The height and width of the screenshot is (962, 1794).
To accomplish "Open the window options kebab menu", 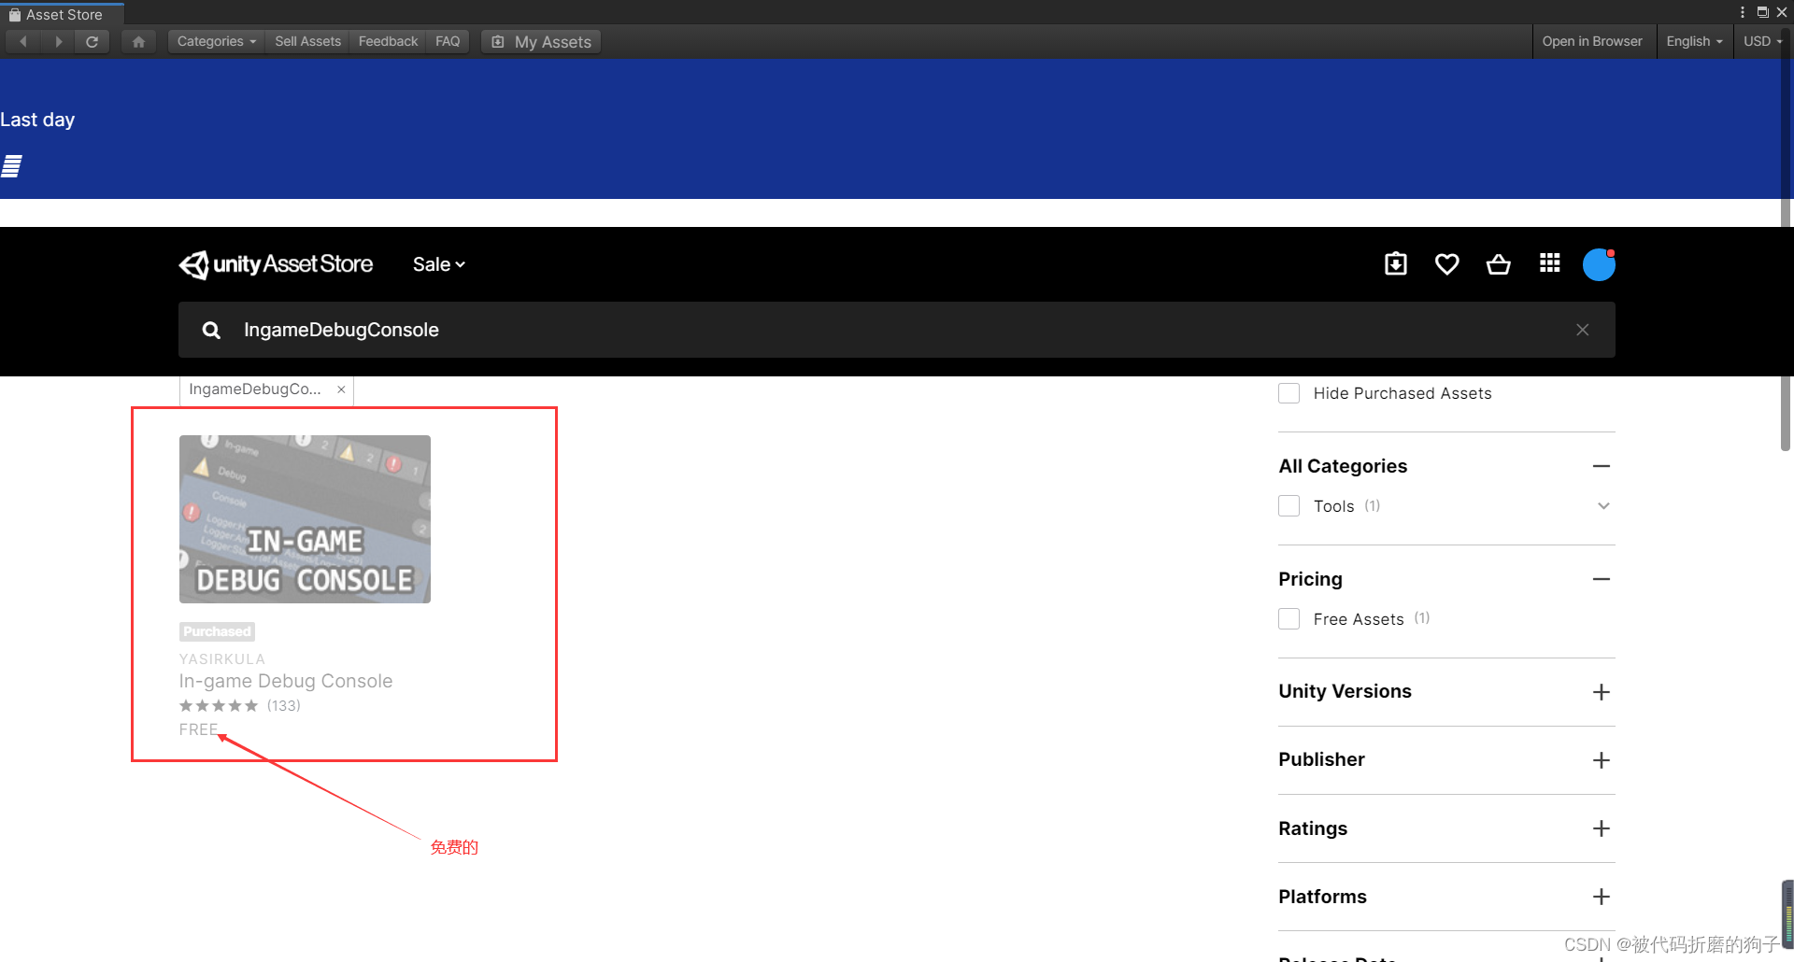I will click(x=1743, y=12).
